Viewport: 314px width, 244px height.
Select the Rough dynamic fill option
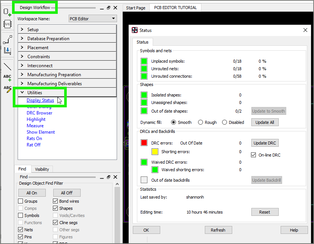tap(201, 122)
